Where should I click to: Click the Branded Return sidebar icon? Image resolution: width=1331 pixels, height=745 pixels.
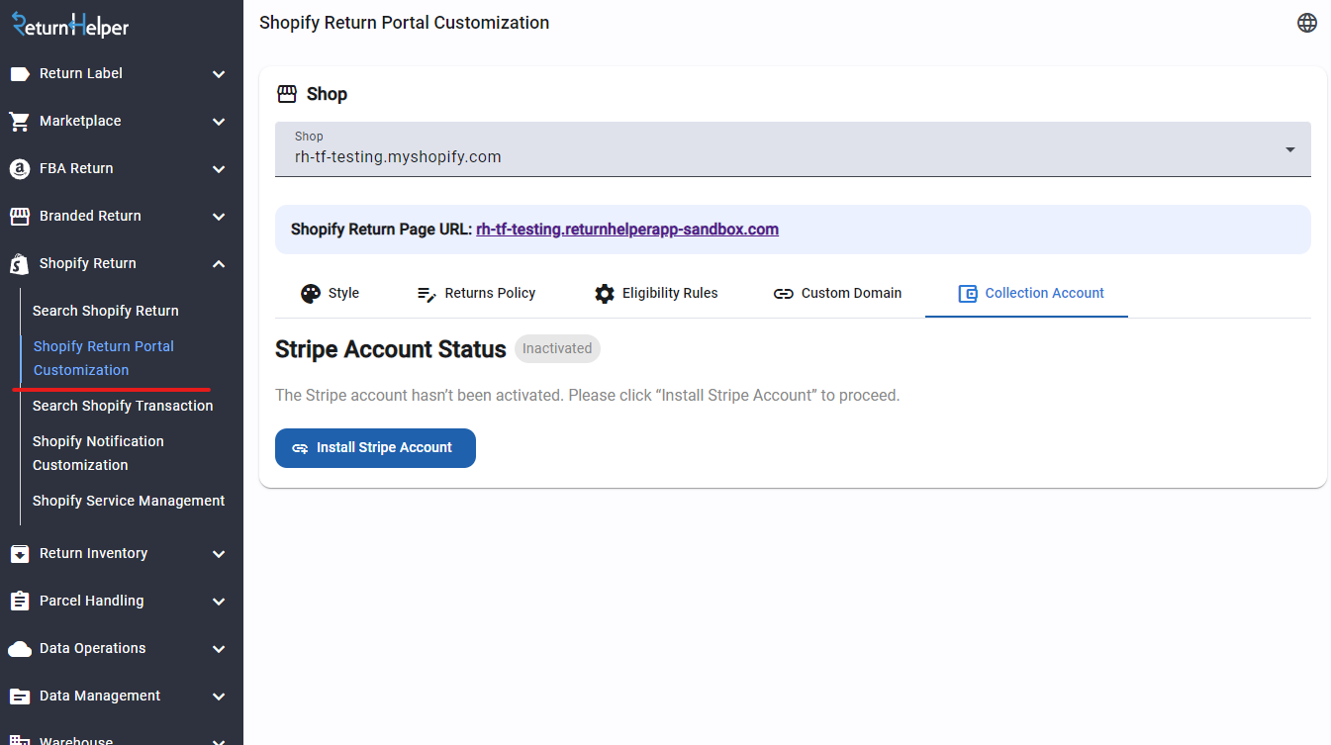[20, 216]
